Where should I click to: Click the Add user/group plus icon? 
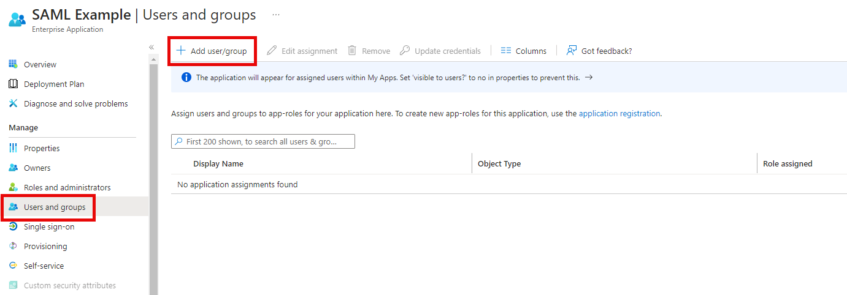coord(181,51)
